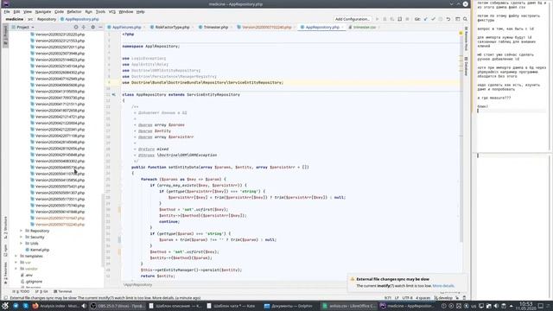The width and height of the screenshot is (553, 311).
Task: Open the Navigate menu
Action: pyautogui.click(x=43, y=11)
